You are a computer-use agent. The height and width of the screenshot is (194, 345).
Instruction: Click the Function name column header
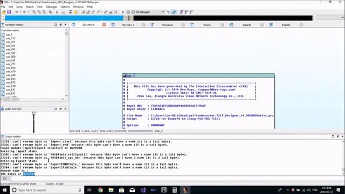tap(33, 30)
